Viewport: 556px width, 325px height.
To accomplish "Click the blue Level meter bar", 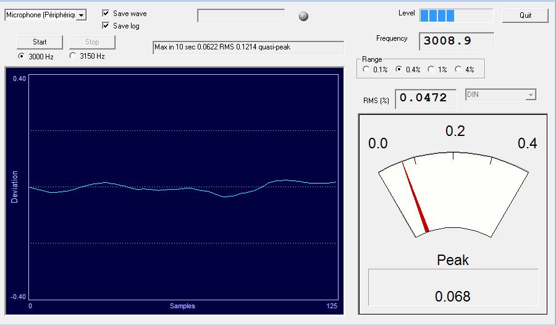I will (x=456, y=15).
